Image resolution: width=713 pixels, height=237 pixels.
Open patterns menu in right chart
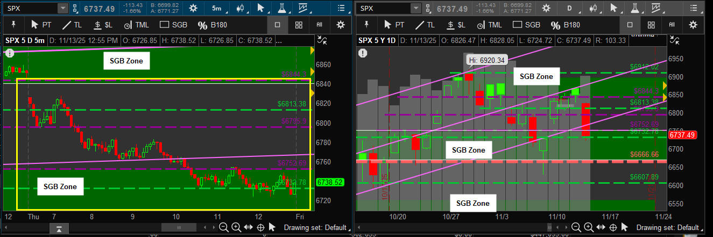coord(657,8)
